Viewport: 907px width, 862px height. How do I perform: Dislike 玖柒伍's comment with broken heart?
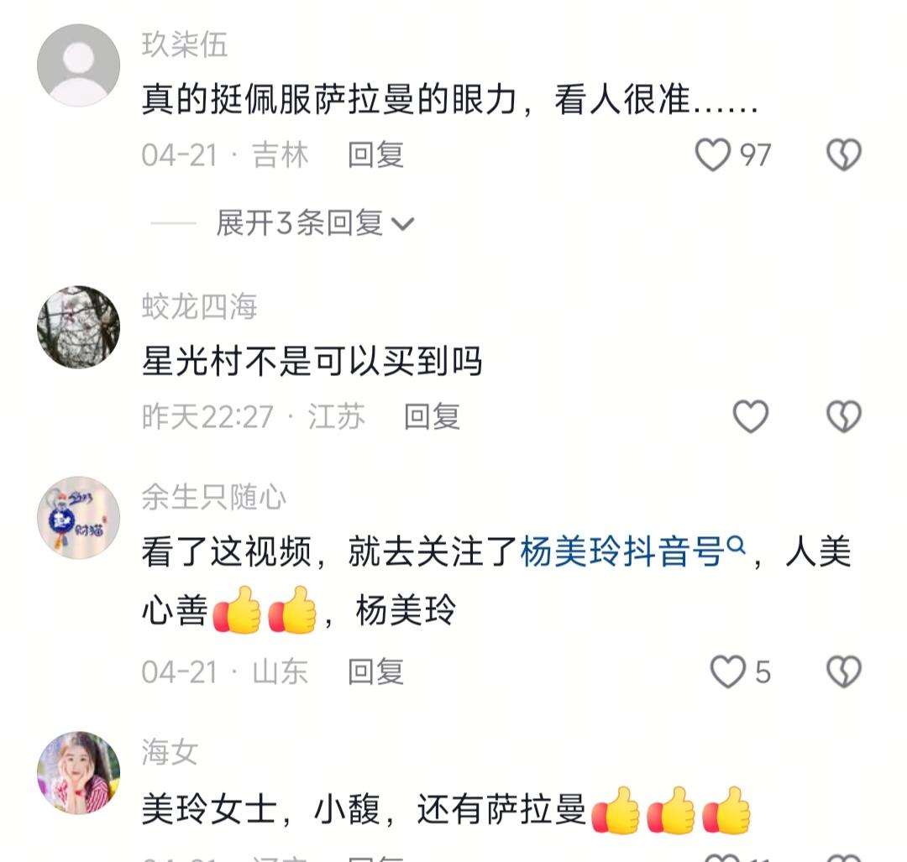(844, 155)
